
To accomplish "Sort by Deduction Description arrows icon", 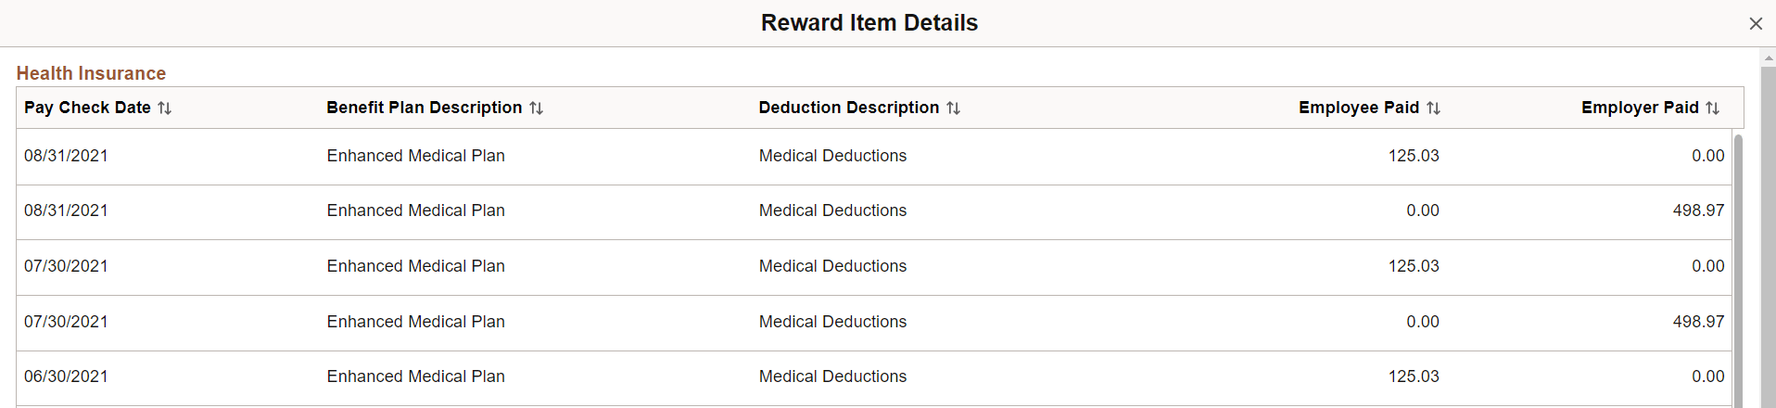I will (x=954, y=108).
